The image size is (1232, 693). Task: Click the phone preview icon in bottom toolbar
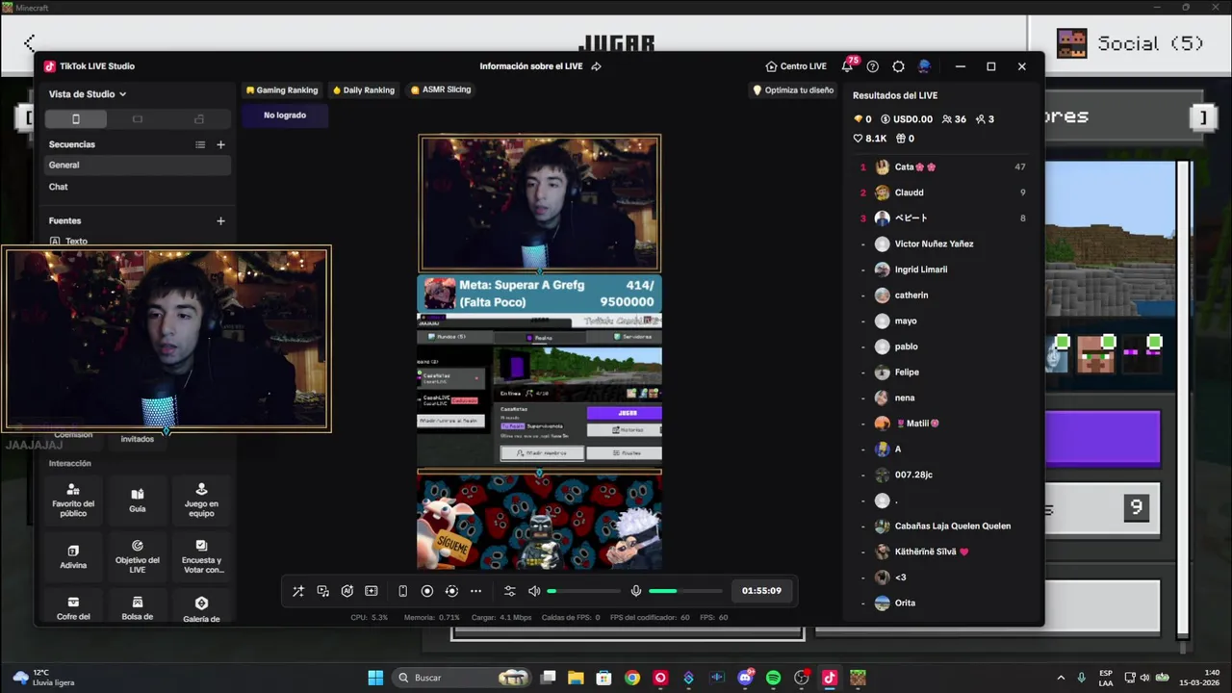(403, 591)
